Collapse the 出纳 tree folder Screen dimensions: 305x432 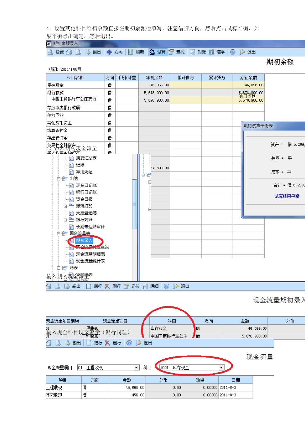click(59, 179)
